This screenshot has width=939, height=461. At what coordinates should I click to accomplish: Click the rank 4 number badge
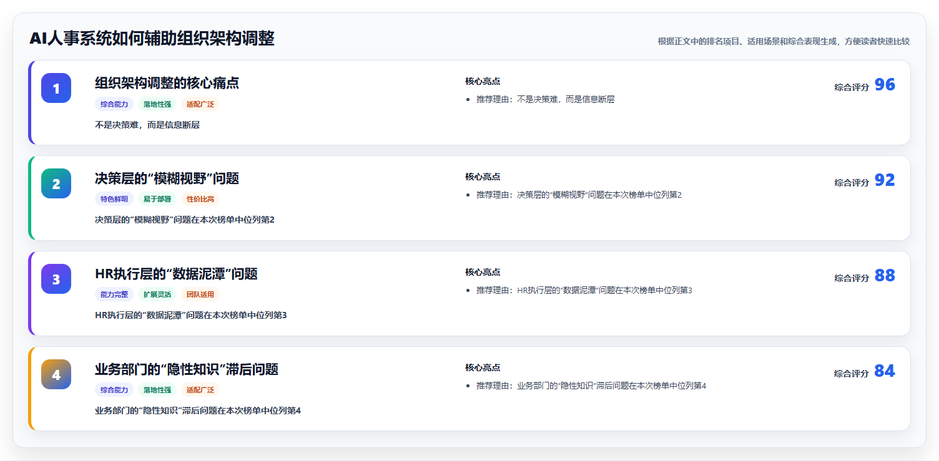56,374
